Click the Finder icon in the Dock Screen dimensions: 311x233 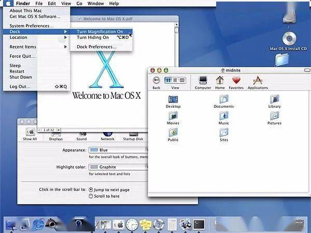point(11,225)
